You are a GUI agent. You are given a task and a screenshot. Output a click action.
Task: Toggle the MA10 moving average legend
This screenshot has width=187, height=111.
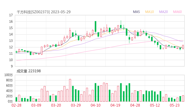[x=150, y=12]
